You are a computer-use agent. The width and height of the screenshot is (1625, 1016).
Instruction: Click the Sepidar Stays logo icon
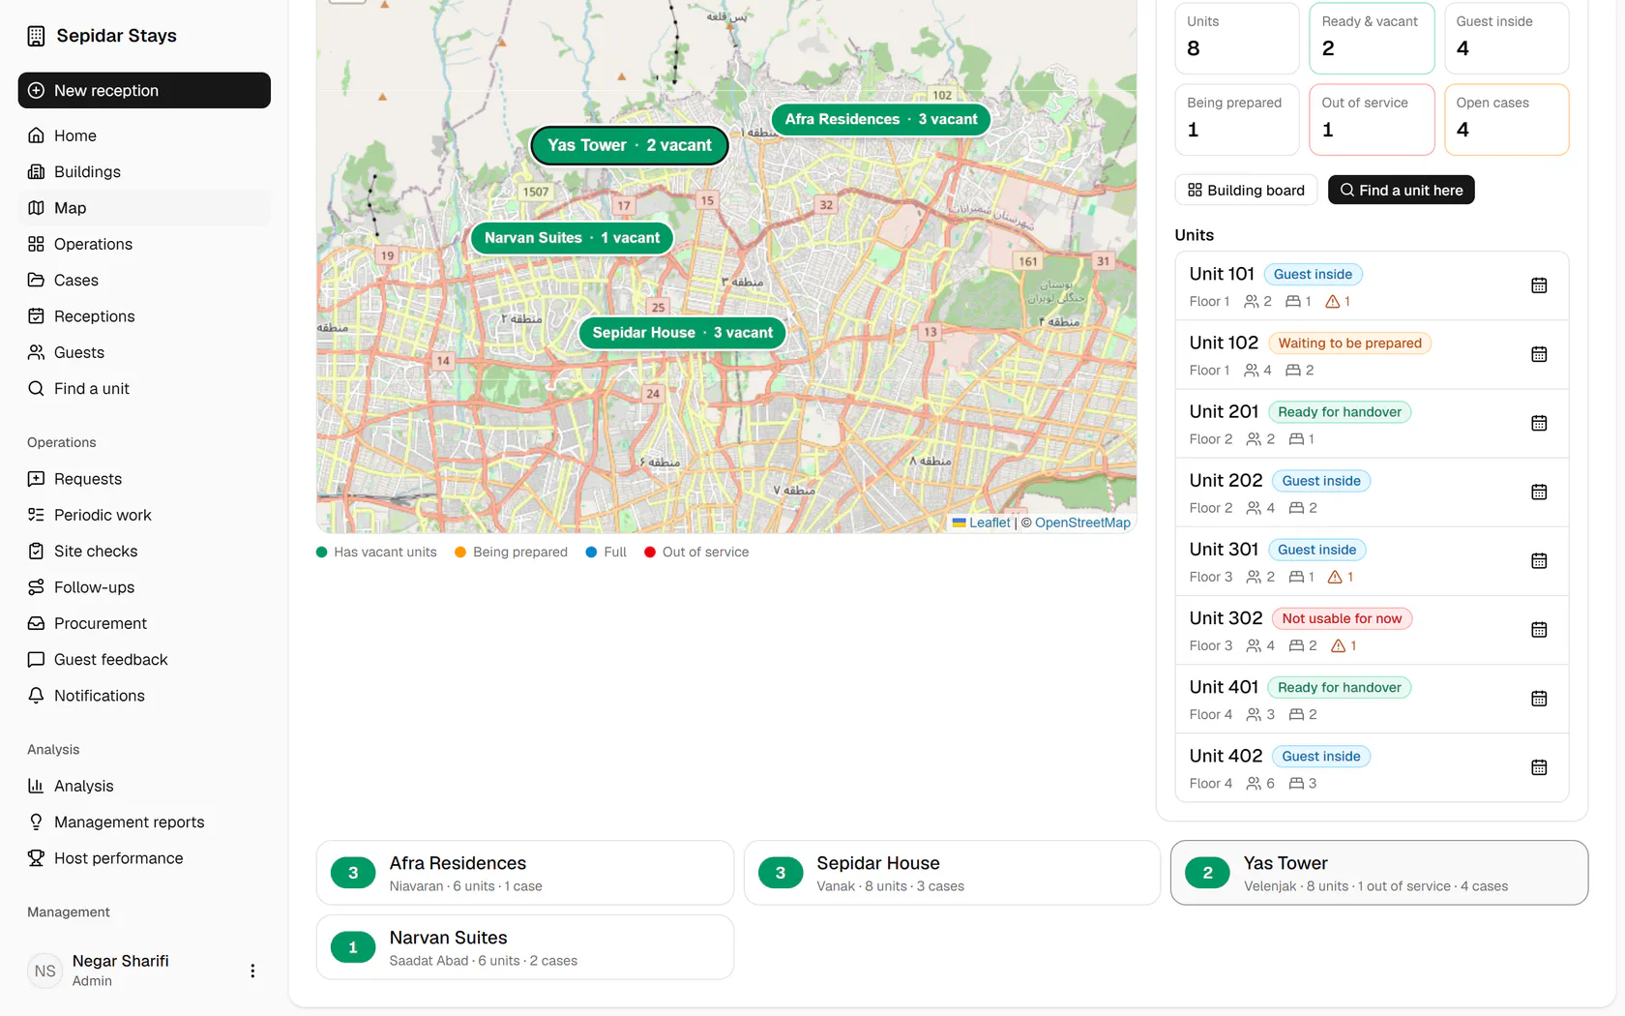point(36,36)
